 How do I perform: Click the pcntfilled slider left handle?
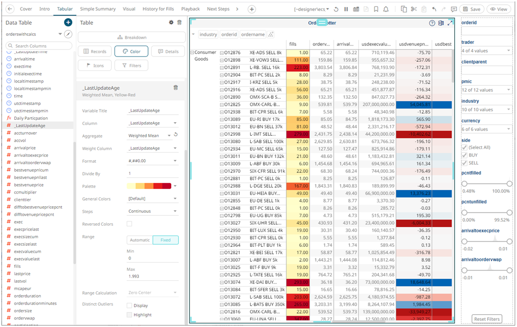(464, 184)
